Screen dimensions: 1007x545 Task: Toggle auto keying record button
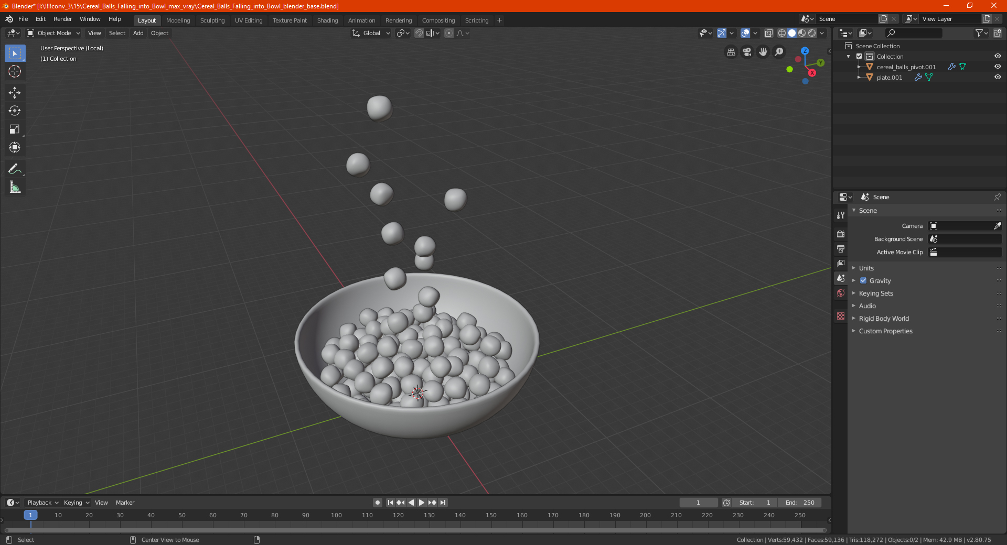pyautogui.click(x=377, y=503)
